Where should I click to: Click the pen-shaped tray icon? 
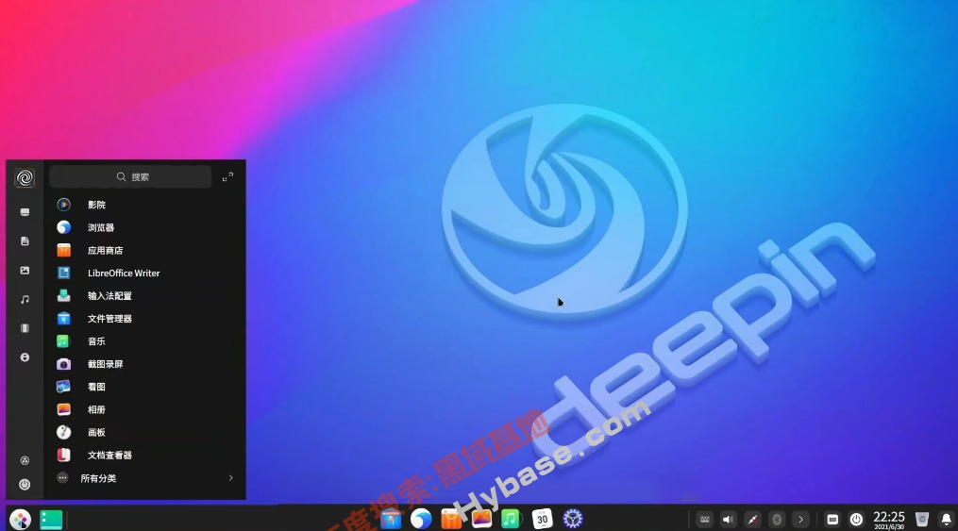tap(753, 520)
